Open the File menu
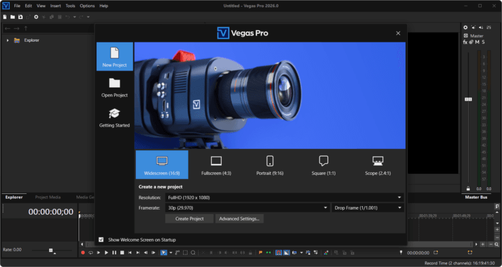Image resolution: width=502 pixels, height=267 pixels. [x=17, y=6]
